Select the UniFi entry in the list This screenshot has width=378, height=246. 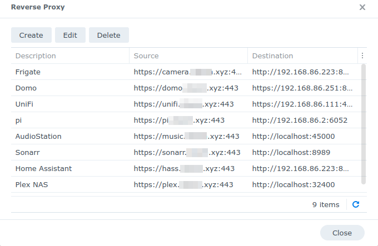tap(186, 104)
